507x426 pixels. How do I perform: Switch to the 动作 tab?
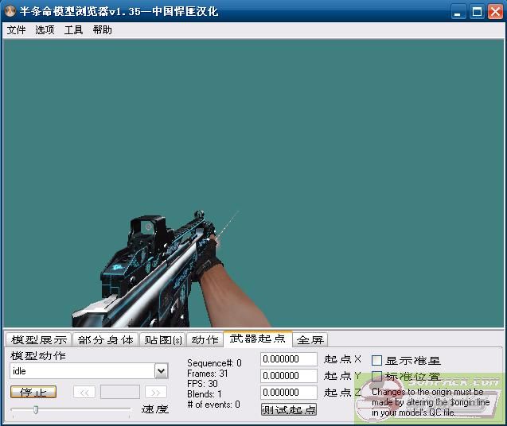coord(205,340)
